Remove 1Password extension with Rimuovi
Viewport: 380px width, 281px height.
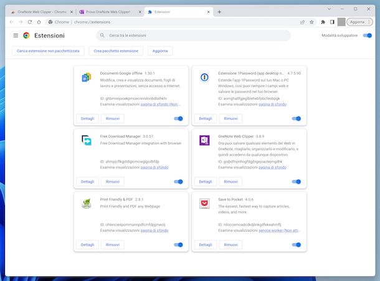click(x=230, y=118)
